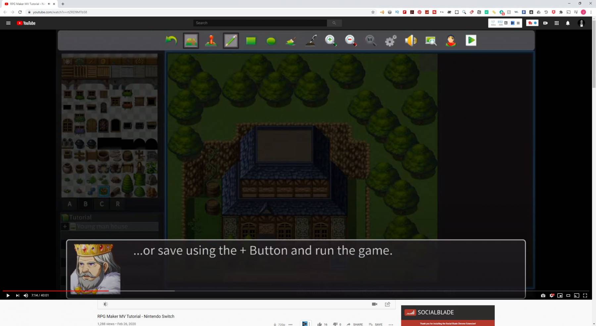The height and width of the screenshot is (326, 596).
Task: Reload the page in browser
Action: 20,12
